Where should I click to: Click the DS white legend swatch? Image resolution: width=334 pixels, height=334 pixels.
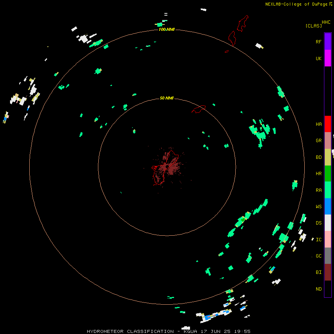pyautogui.click(x=328, y=223)
